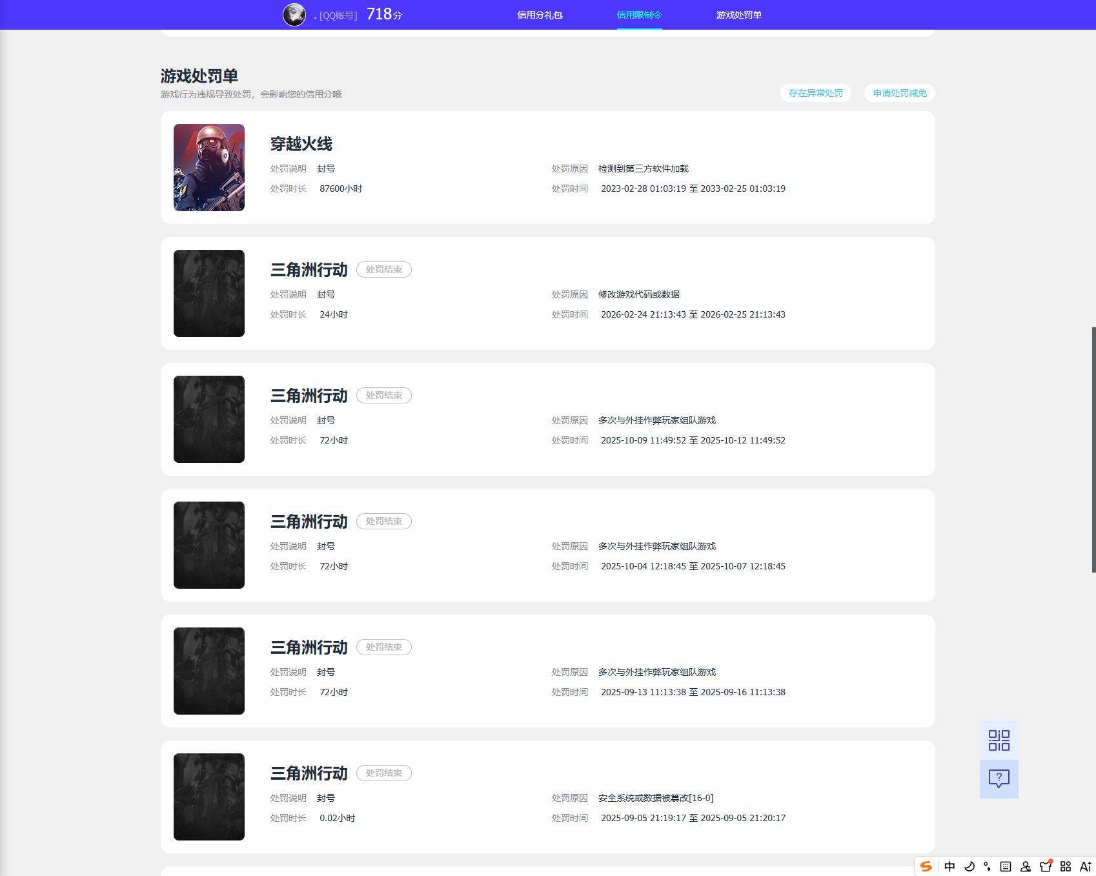Click the 存在异常处罚 button
Viewport: 1096px width, 876px height.
click(816, 93)
